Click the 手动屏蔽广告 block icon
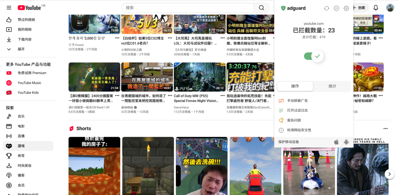The image size is (399, 195). click(x=281, y=101)
